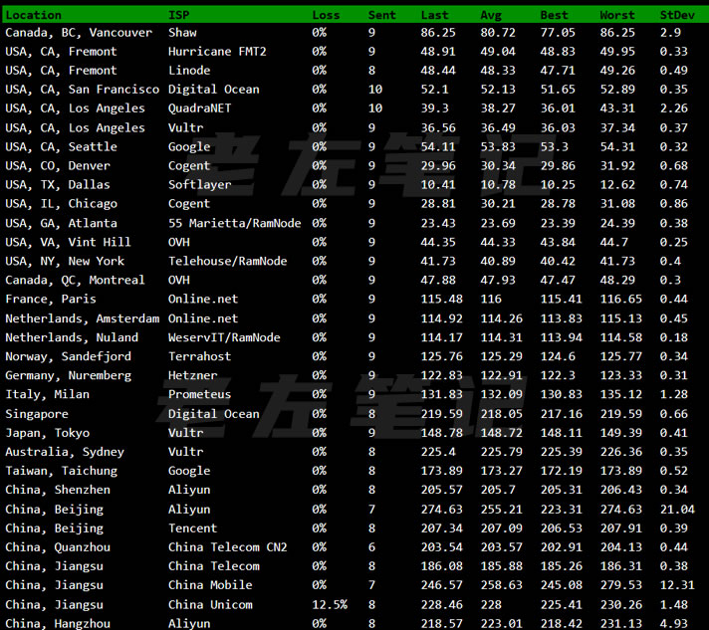Click the Loss column header
Screen dimensions: 709x630
coord(326,15)
